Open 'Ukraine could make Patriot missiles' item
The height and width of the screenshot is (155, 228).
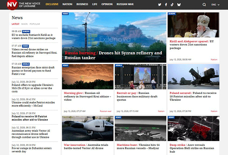[x=33, y=104]
